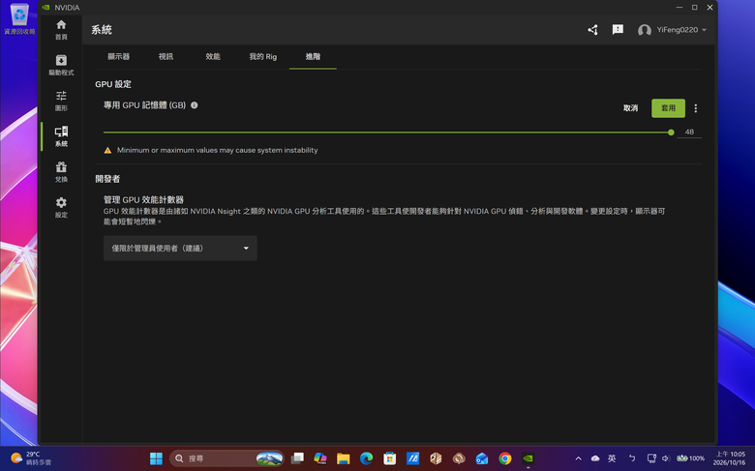Click the GPU memory slider handle

[671, 132]
